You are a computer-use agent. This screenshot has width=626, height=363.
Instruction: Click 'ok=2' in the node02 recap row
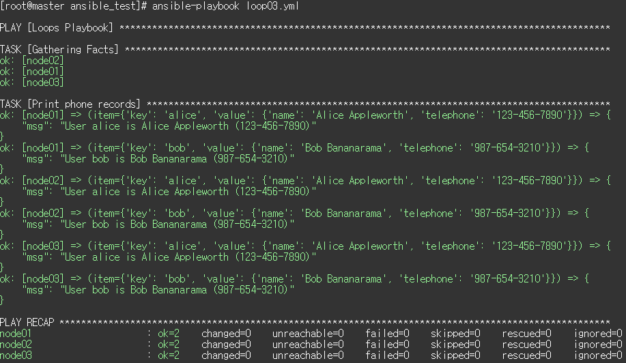point(169,345)
